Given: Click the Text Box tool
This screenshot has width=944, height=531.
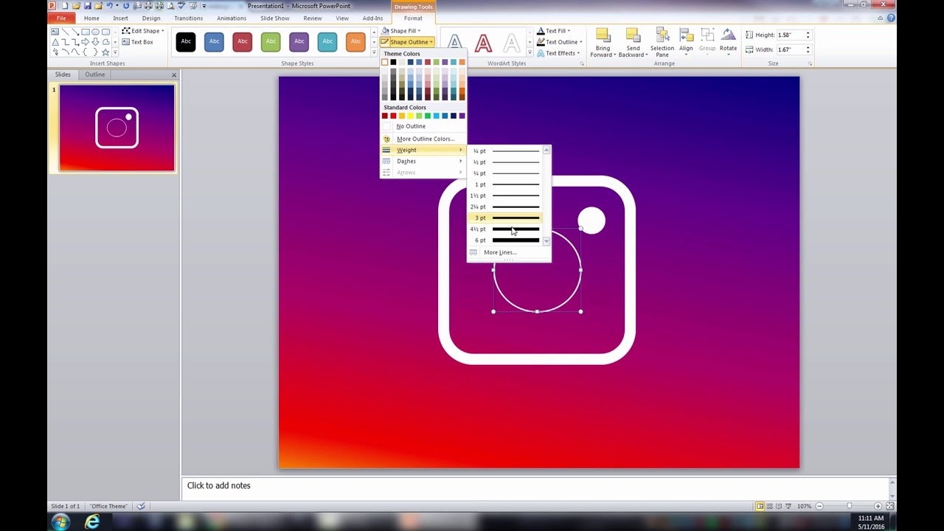Looking at the screenshot, I should click(137, 42).
